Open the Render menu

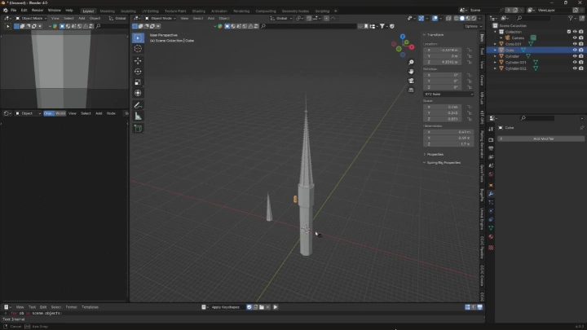click(x=38, y=11)
